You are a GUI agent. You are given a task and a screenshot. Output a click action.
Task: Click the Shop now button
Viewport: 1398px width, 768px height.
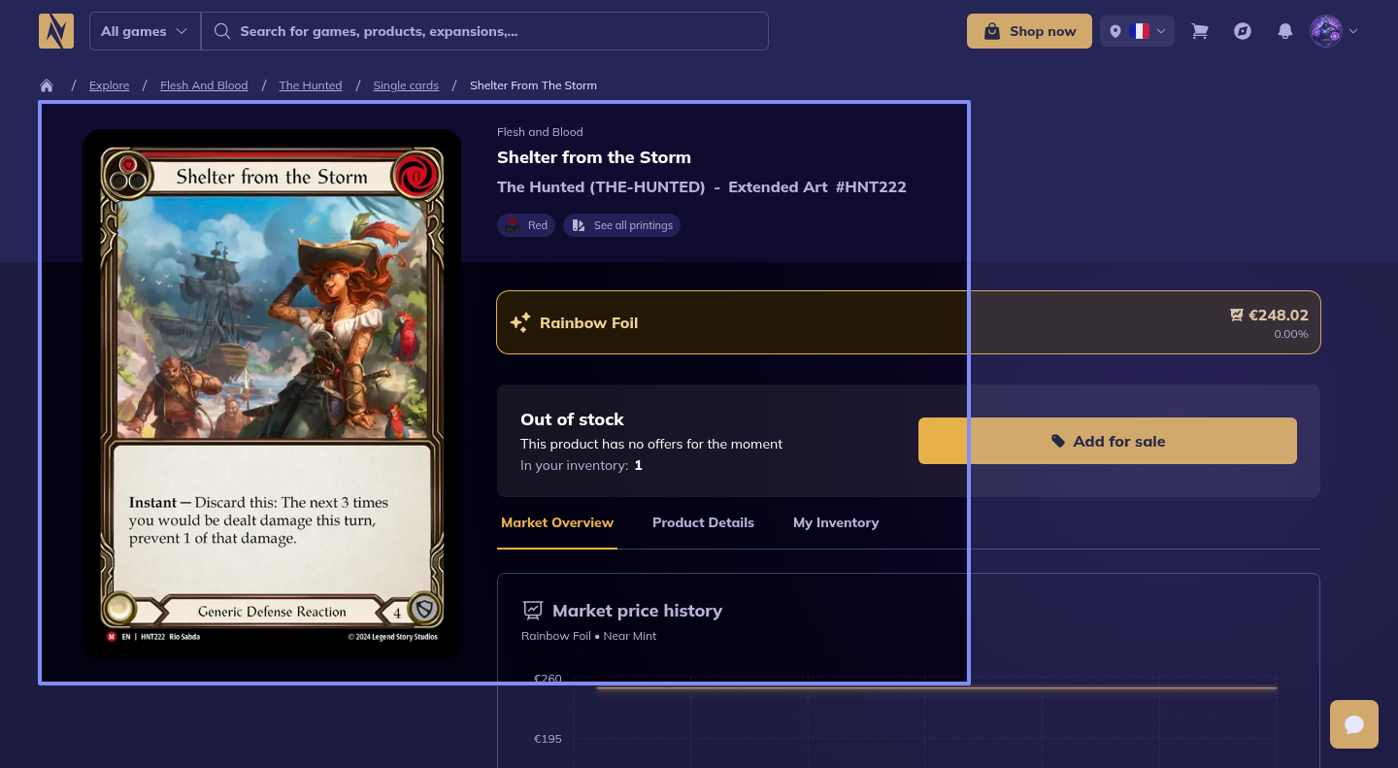pos(1029,31)
